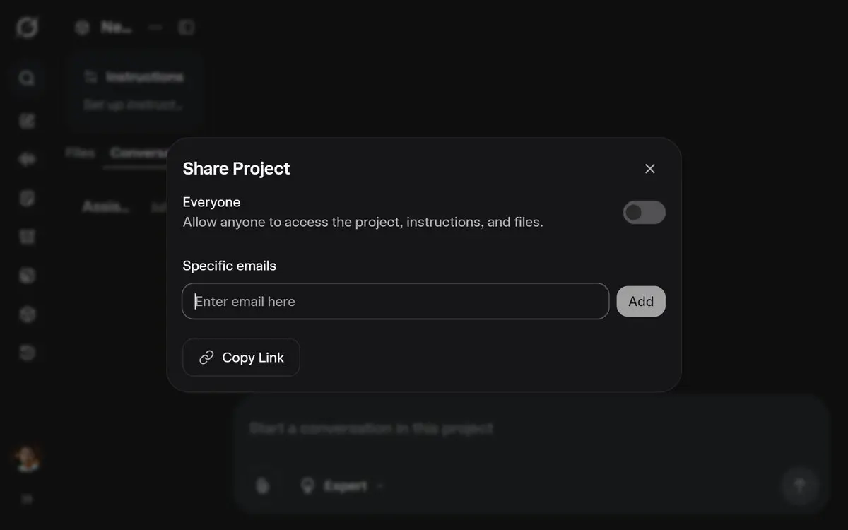This screenshot has width=848, height=530.
Task: Click the Enter email here field
Action: click(x=395, y=301)
